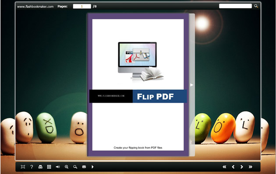Share the book via email envelope icon
Viewport: 276px width, 174px height.
click(84, 167)
